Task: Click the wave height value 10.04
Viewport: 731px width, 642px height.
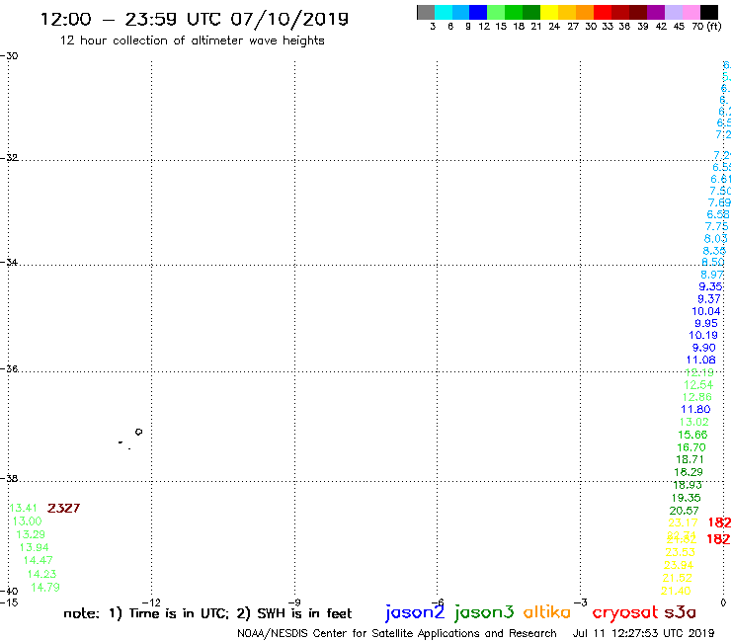Action: coord(706,311)
